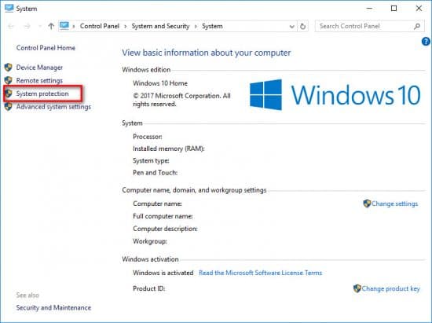Click shield icon beside System protection
The width and height of the screenshot is (432, 323).
pyautogui.click(x=9, y=94)
